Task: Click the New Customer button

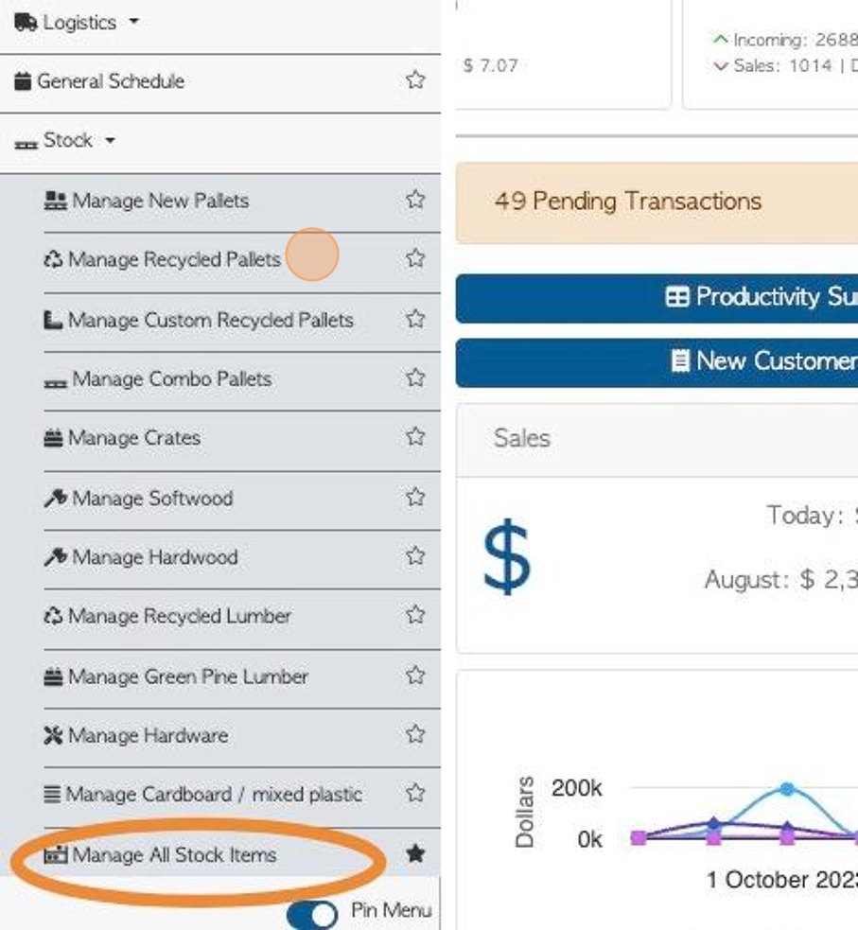Action: [x=657, y=361]
